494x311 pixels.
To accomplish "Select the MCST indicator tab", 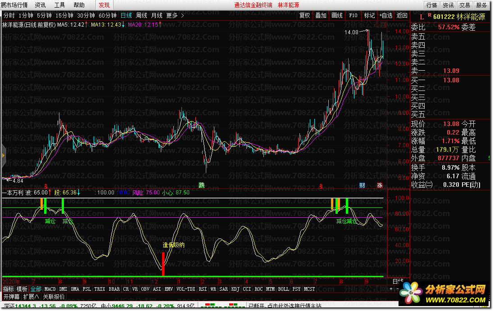I will coord(309,288).
